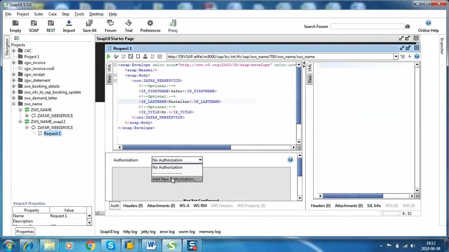Expand the zgw_receipt project node

pos(14,75)
